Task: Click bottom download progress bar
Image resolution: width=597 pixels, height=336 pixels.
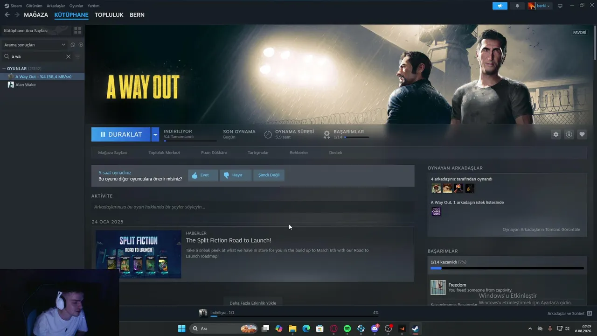Action: 294,316
